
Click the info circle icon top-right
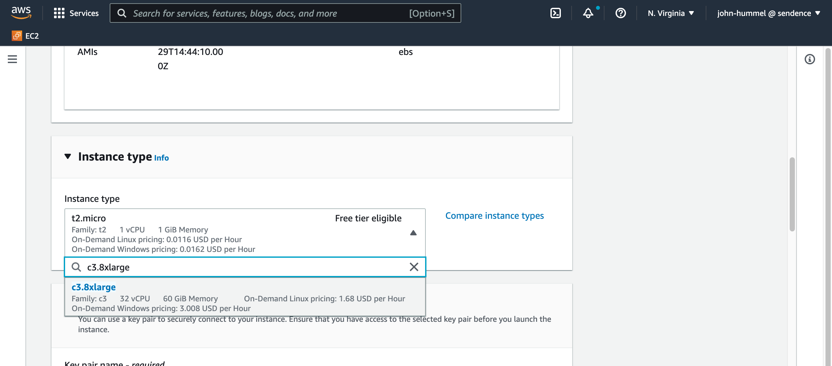[x=810, y=59]
